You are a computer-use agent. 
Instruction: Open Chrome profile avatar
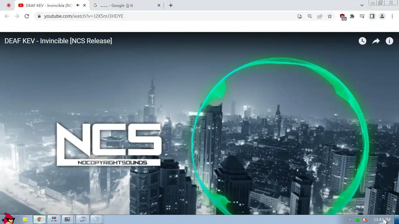382,16
